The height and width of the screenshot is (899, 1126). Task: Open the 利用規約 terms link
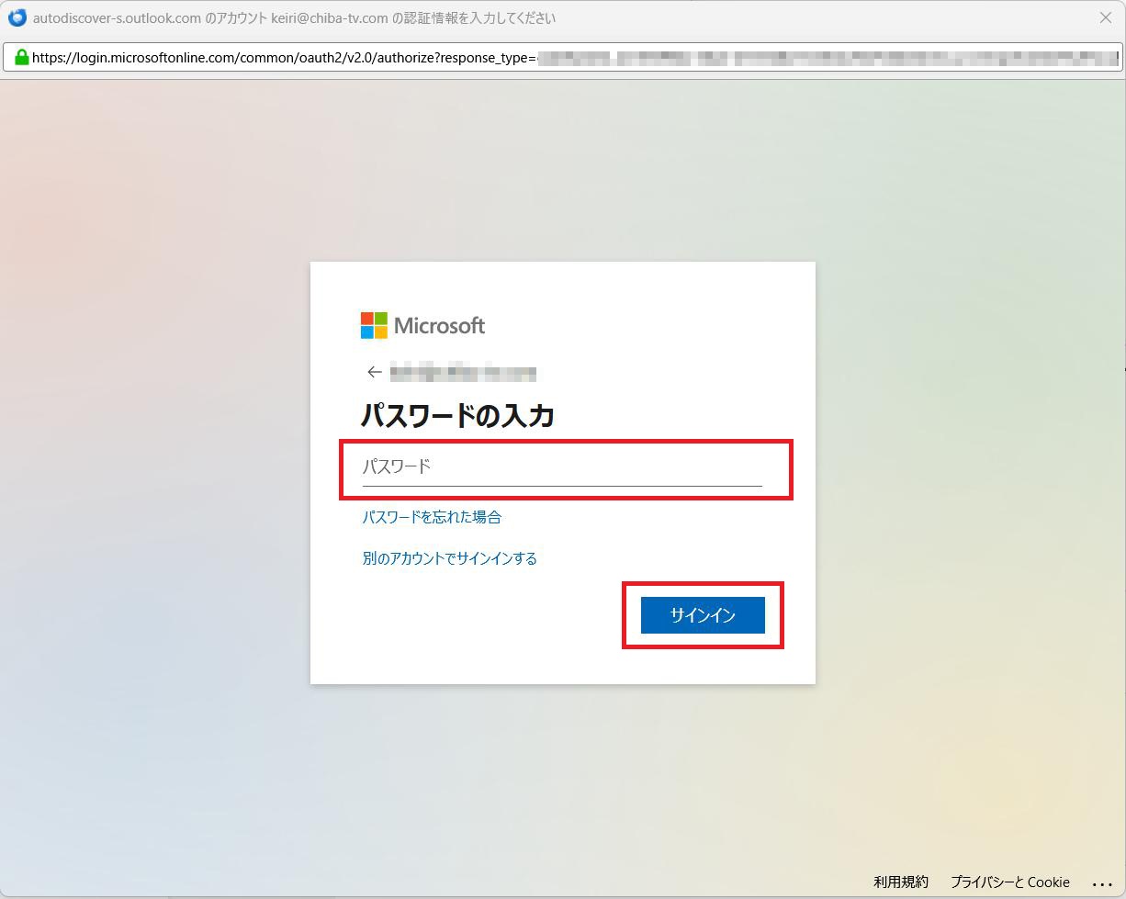pyautogui.click(x=900, y=882)
